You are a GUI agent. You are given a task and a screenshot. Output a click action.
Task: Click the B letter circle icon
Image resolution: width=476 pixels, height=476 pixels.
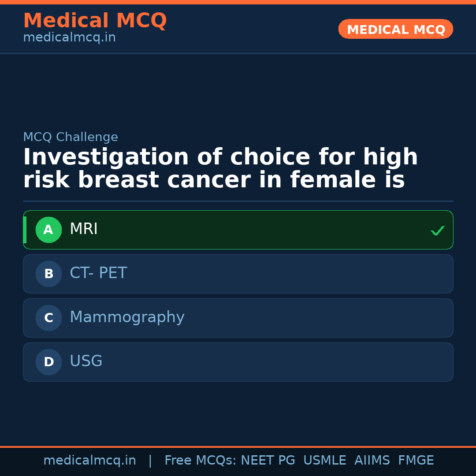click(x=48, y=274)
